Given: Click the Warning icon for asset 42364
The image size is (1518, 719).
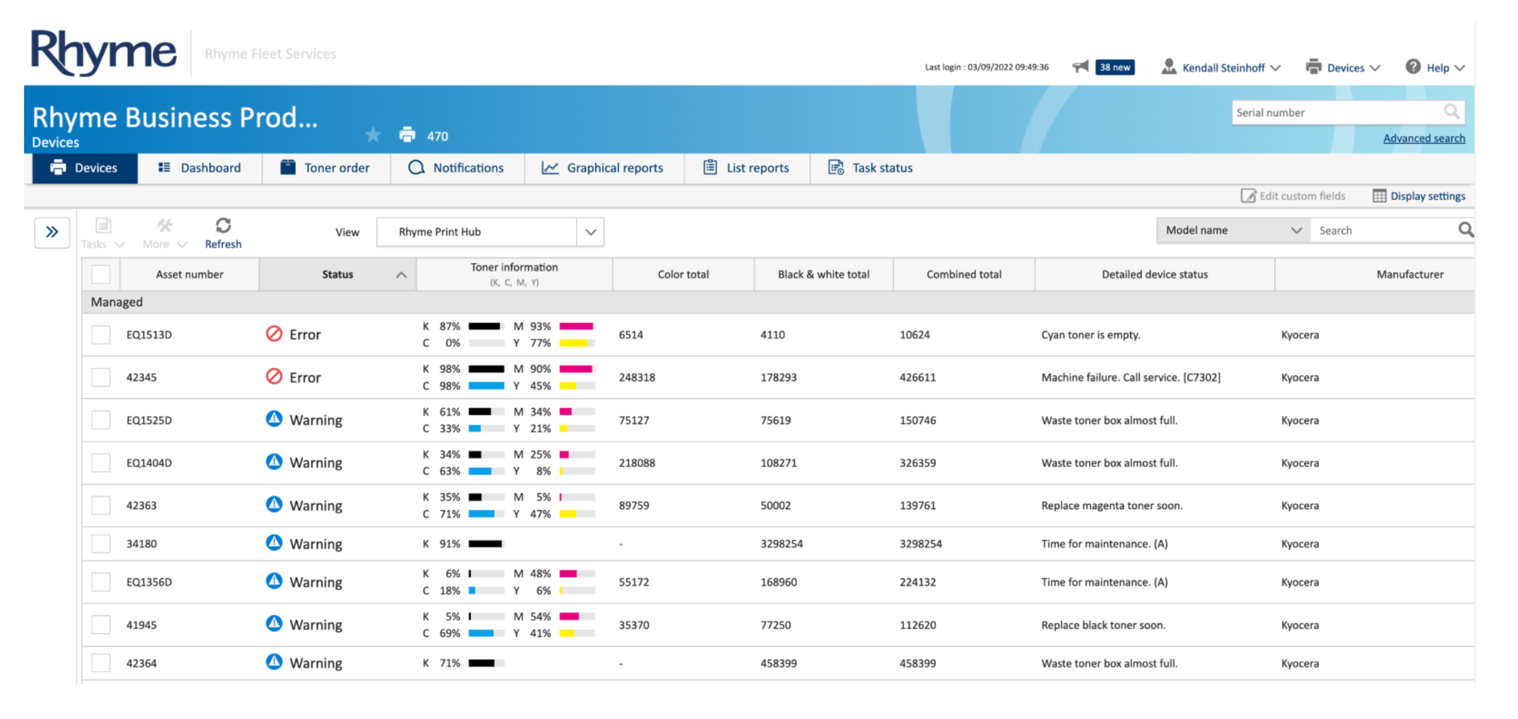Looking at the screenshot, I should pos(274,662).
